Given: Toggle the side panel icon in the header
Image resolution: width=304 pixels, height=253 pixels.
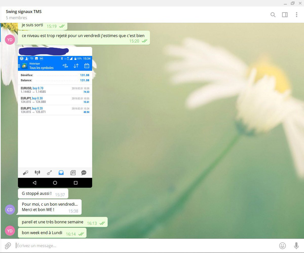Looking at the screenshot, I should coord(285,15).
